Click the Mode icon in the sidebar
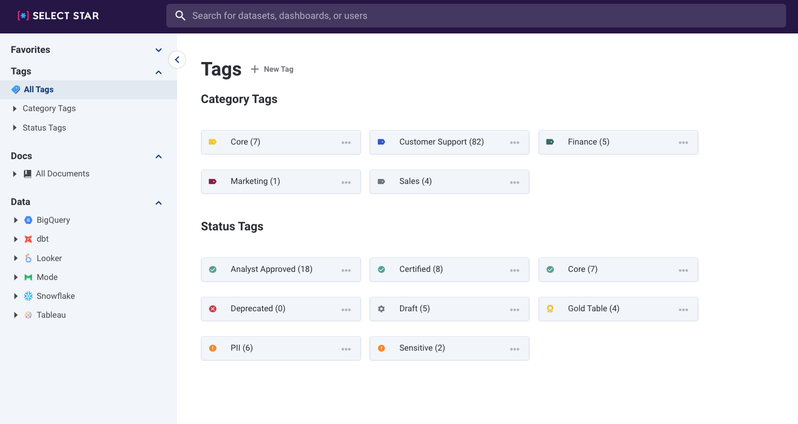Image resolution: width=798 pixels, height=424 pixels. [x=29, y=277]
